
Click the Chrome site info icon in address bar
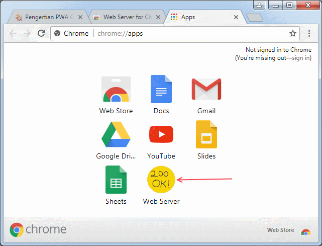(57, 33)
